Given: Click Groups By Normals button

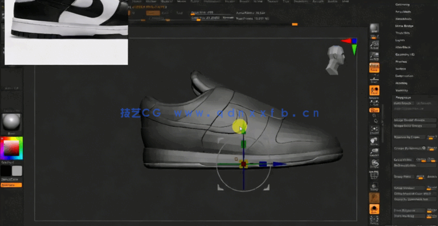Looking at the screenshot, I should pos(410,148).
